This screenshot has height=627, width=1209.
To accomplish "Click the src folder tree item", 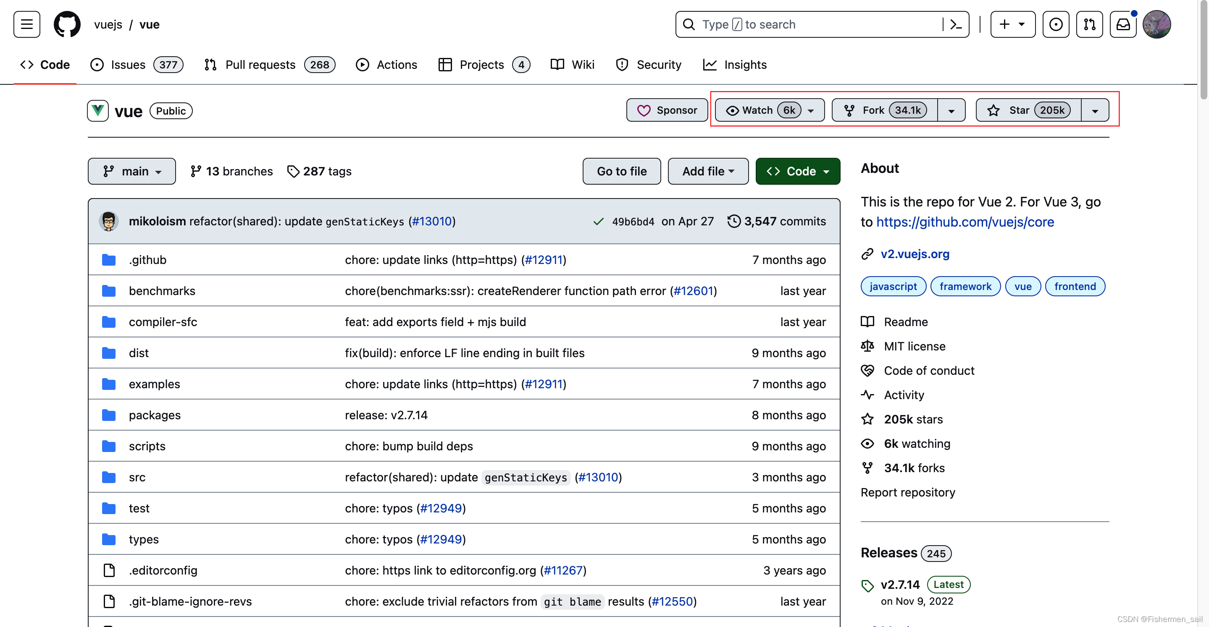I will [136, 477].
